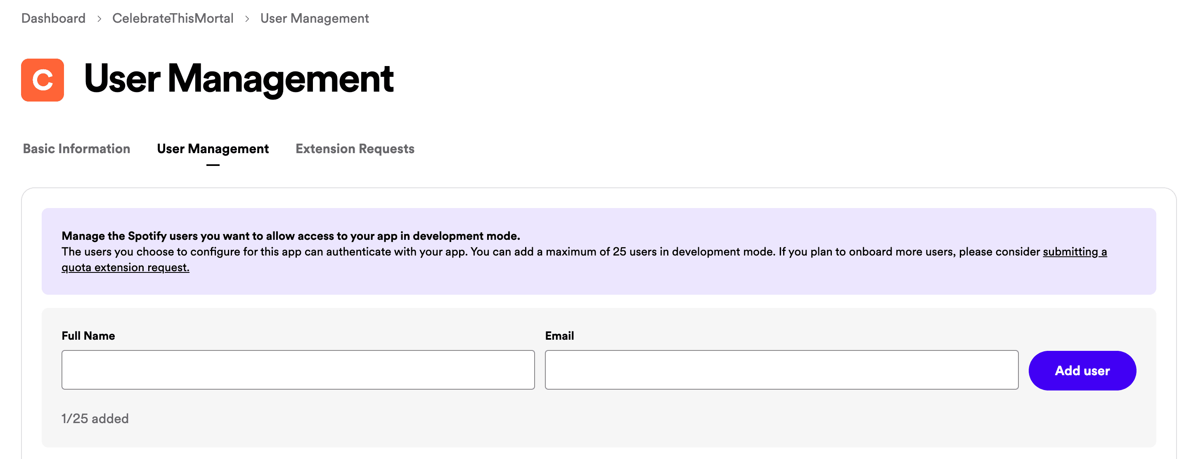This screenshot has height=459, width=1198.
Task: Click the chevron after Dashboard breadcrumb
Action: pyautogui.click(x=99, y=19)
